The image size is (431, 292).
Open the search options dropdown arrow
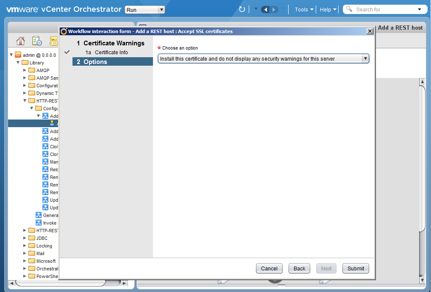pyautogui.click(x=420, y=9)
